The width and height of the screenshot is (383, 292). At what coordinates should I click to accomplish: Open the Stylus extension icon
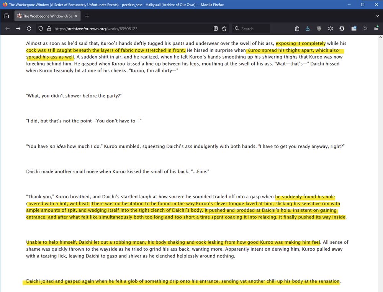point(342,28)
